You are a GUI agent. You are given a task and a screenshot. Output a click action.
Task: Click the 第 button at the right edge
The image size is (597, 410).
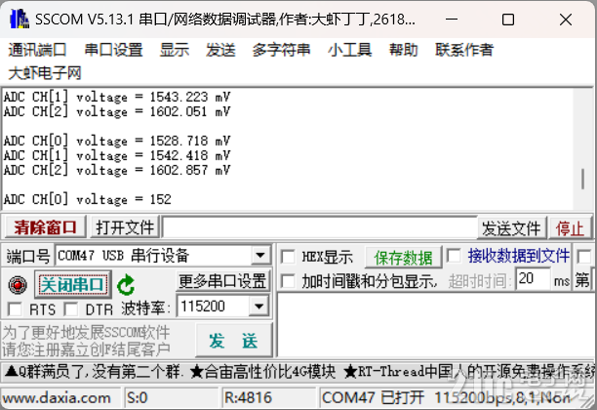582,280
